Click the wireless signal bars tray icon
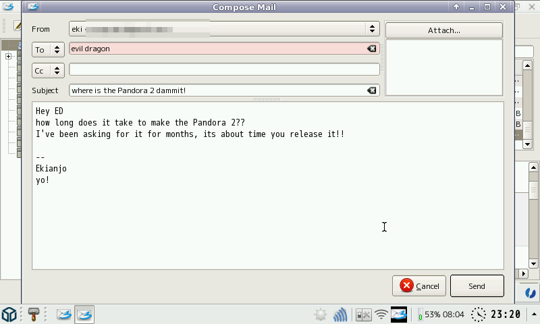540x324 pixels. pos(340,315)
